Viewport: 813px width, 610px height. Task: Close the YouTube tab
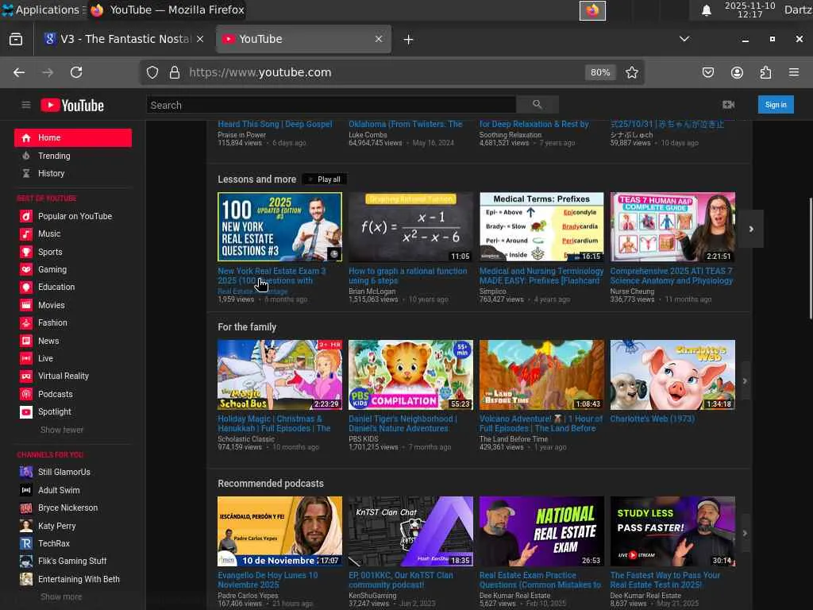[379, 39]
